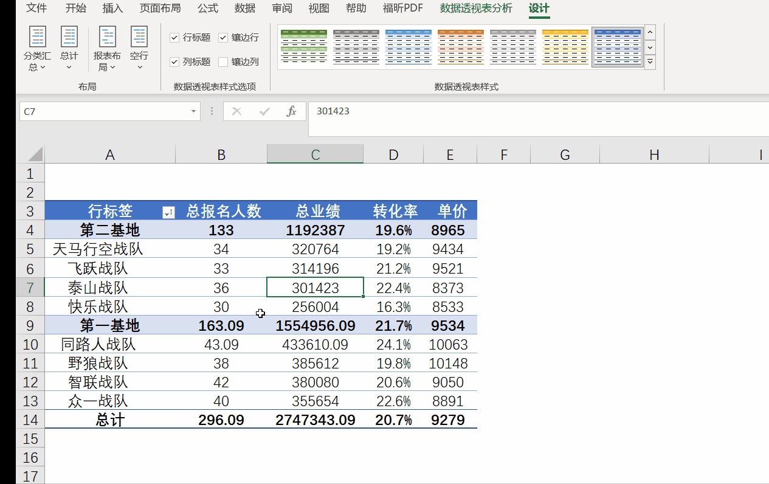Click the 野狼战队 cell
The image size is (769, 484).
[x=110, y=363]
